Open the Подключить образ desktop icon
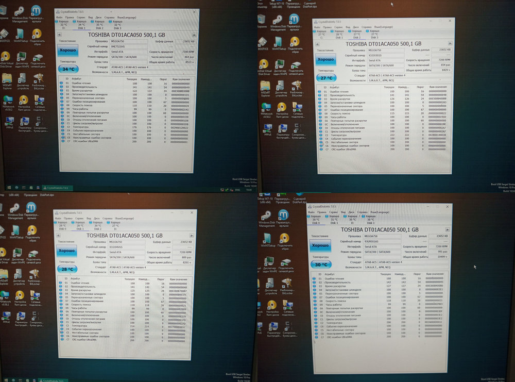This screenshot has height=382, width=515. point(37,35)
